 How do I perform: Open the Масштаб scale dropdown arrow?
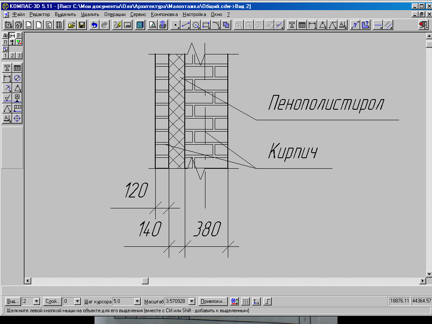coord(192,301)
